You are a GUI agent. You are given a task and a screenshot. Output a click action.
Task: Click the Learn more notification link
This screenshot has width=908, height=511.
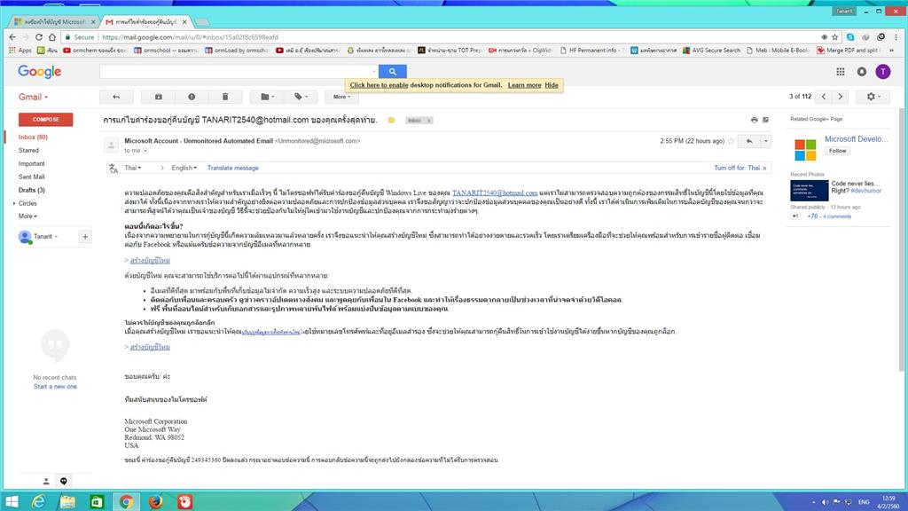[525, 85]
